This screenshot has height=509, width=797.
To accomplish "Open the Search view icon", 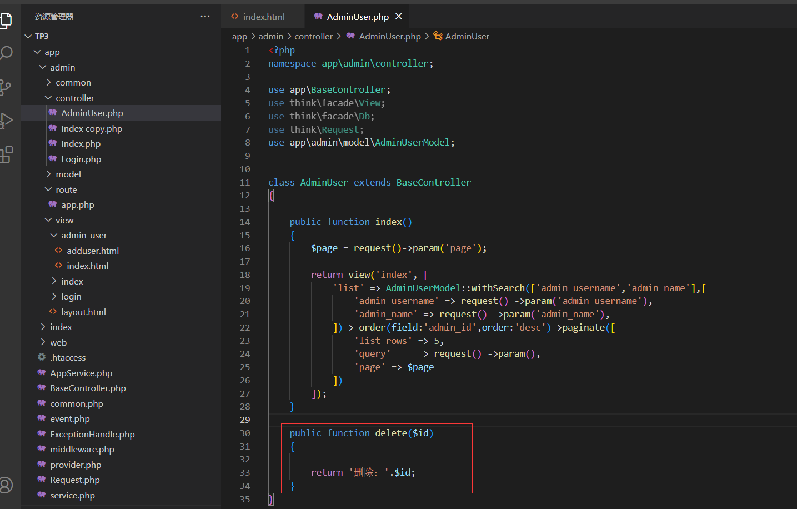I will 6,53.
